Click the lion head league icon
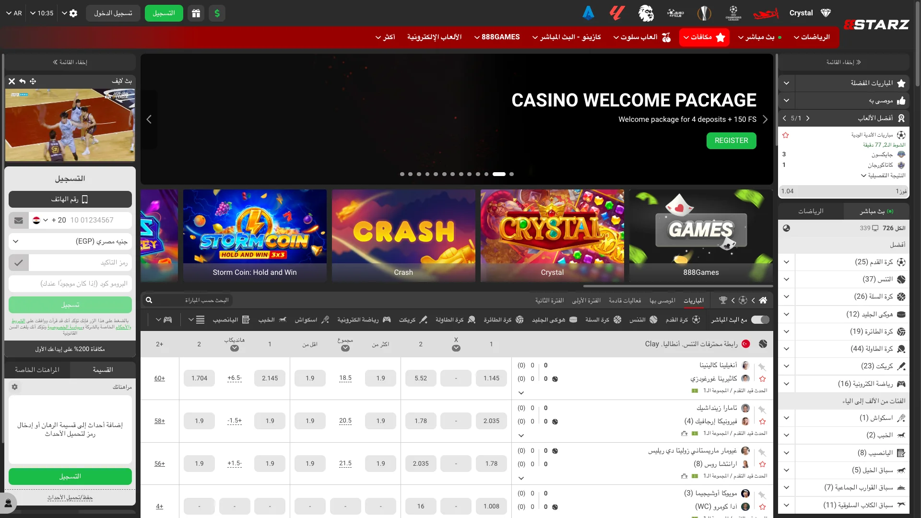 point(646,13)
